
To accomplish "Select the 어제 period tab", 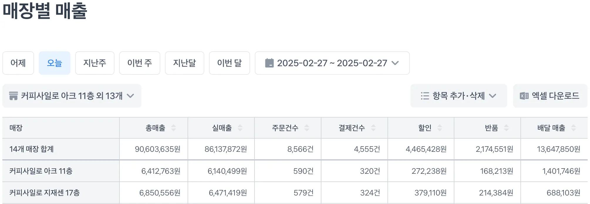I will point(18,63).
